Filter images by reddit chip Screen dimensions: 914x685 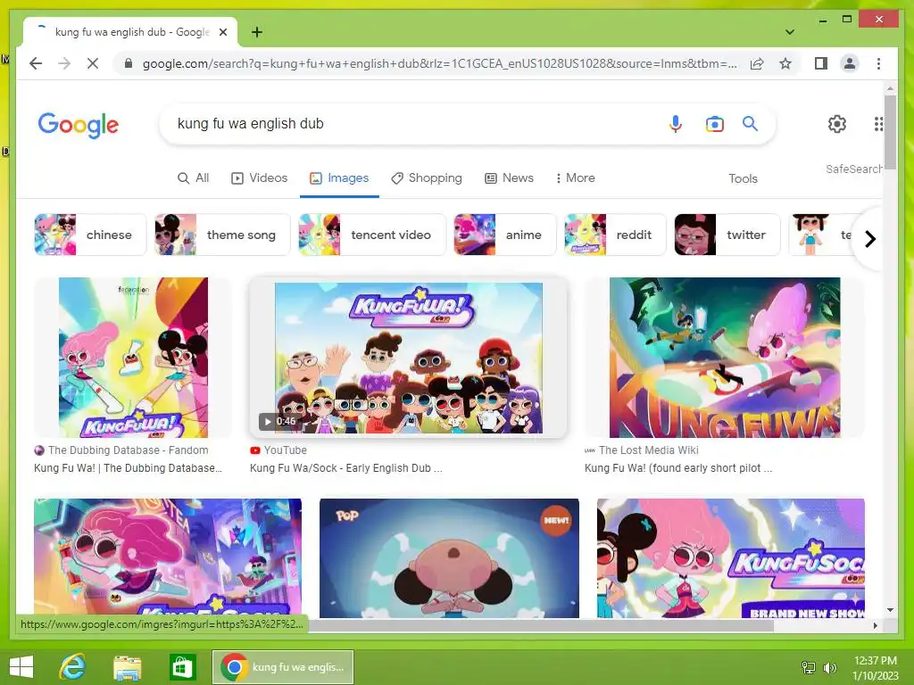[615, 235]
